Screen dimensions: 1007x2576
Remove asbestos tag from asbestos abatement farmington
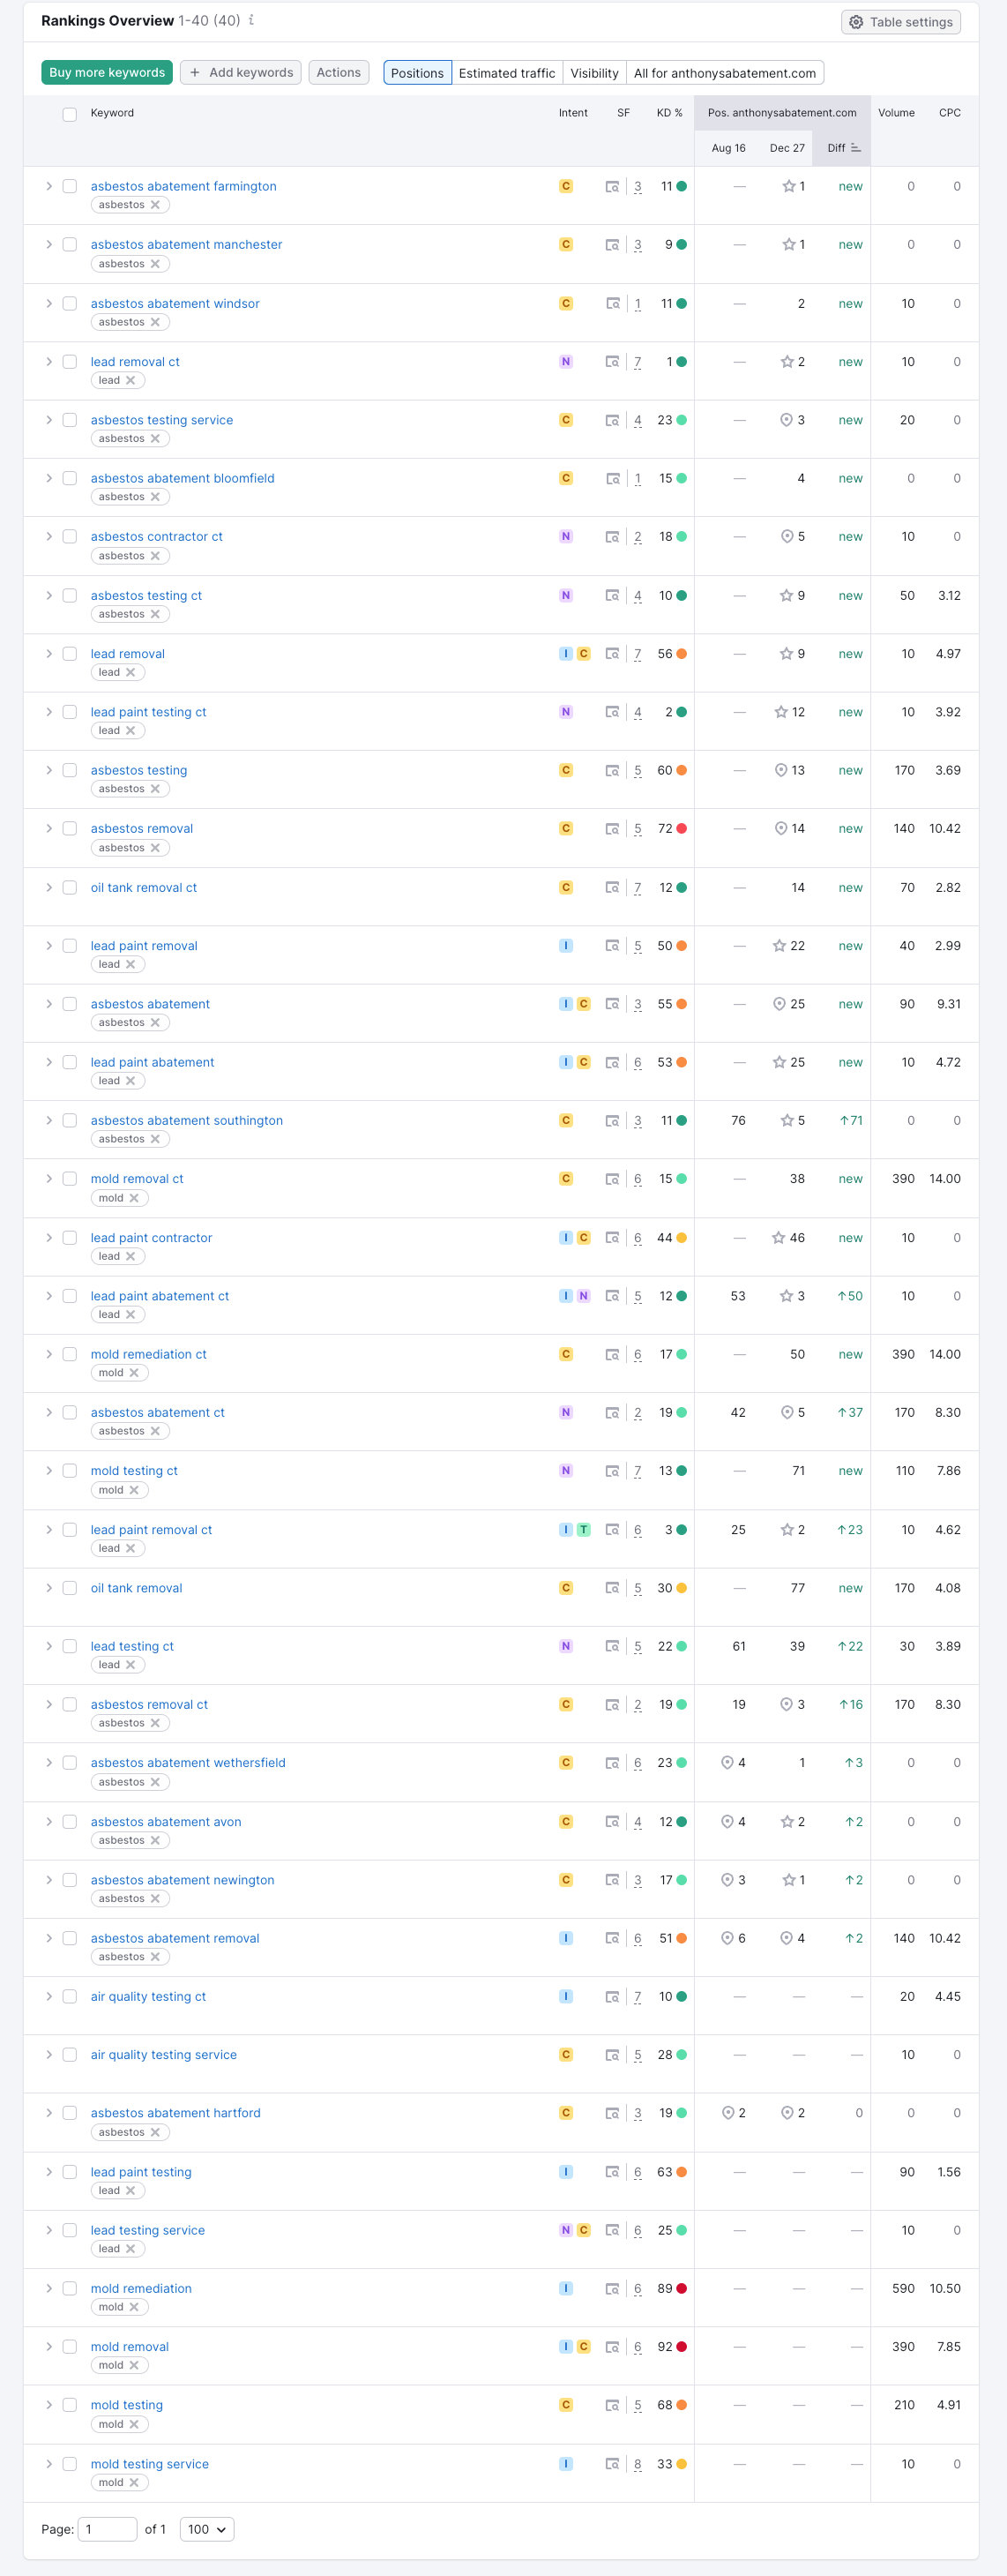point(155,205)
